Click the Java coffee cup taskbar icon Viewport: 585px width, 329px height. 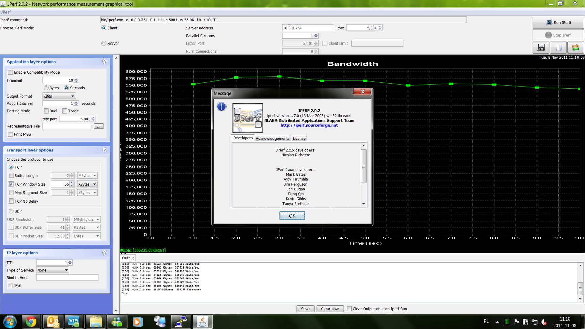pyautogui.click(x=202, y=322)
